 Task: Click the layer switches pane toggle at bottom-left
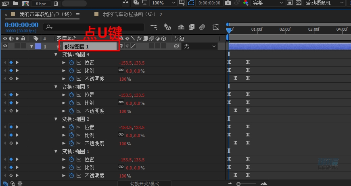tap(5, 184)
